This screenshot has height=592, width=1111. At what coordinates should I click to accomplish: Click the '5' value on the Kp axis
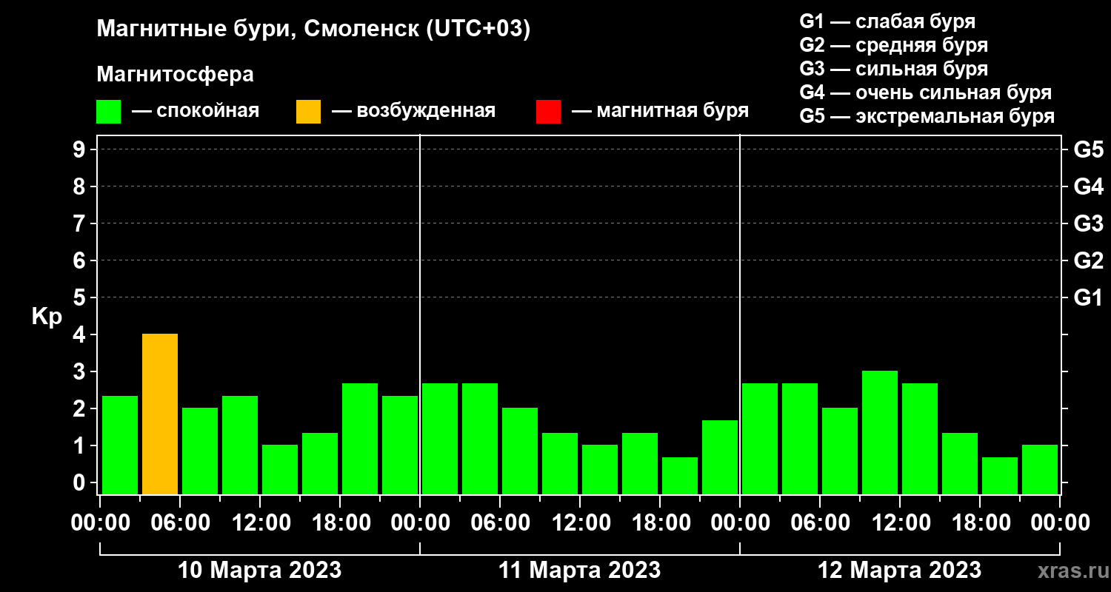pos(81,297)
